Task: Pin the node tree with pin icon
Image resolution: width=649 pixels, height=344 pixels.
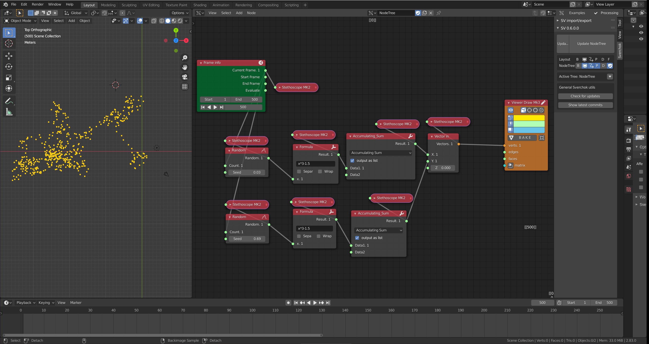Action: click(x=439, y=13)
